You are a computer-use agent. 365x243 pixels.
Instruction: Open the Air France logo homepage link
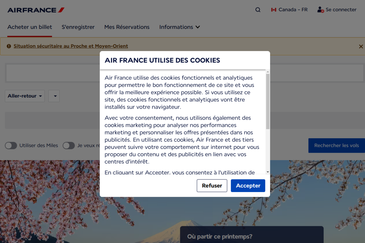(x=36, y=10)
